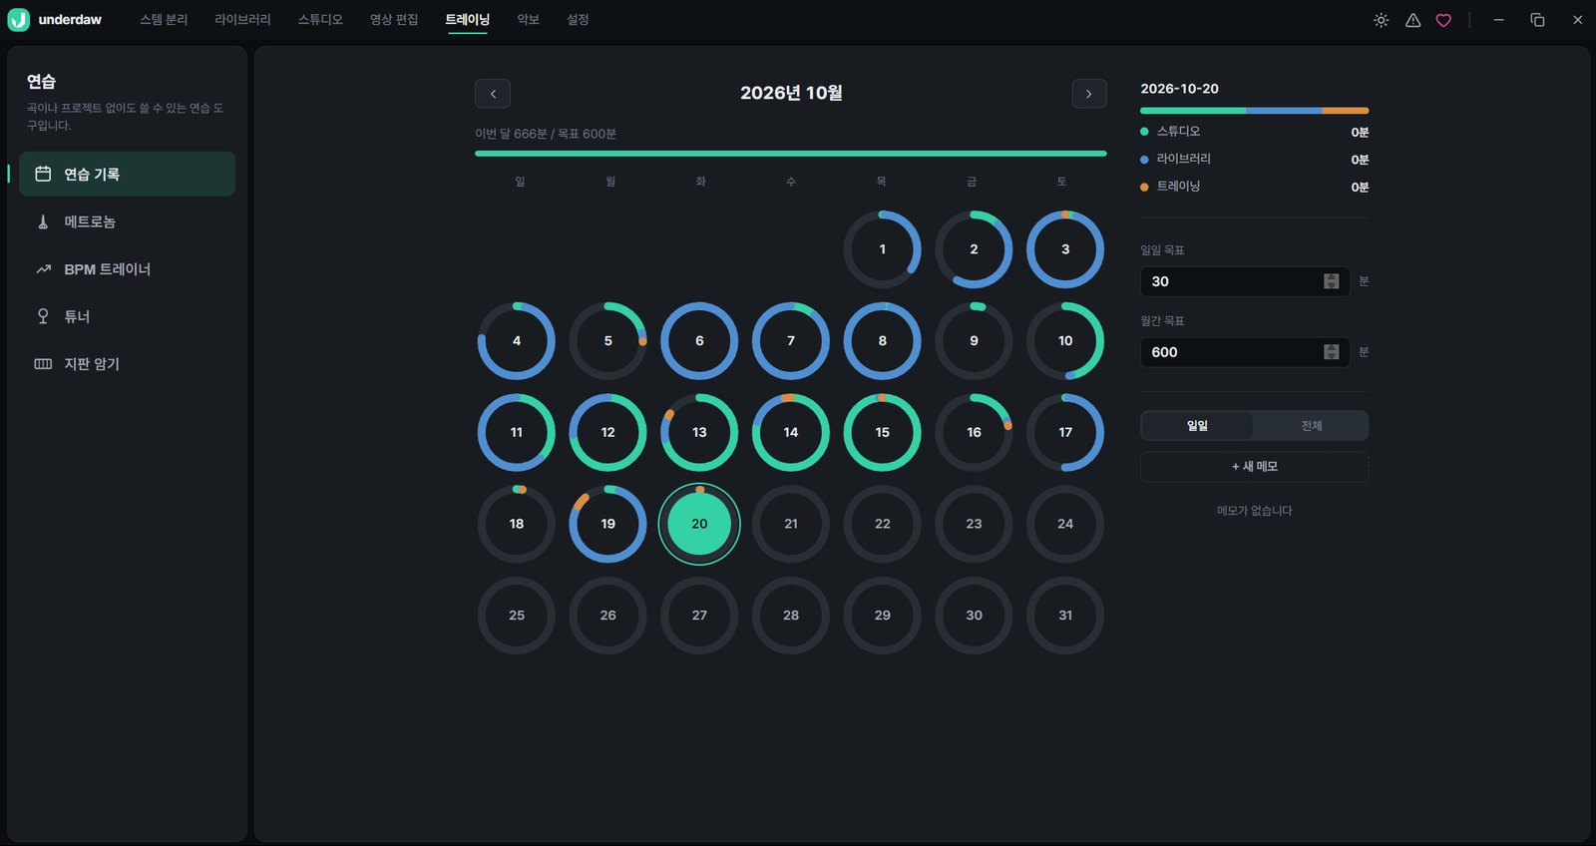Click the stepper arrows in 일일 목표 field

click(1331, 281)
